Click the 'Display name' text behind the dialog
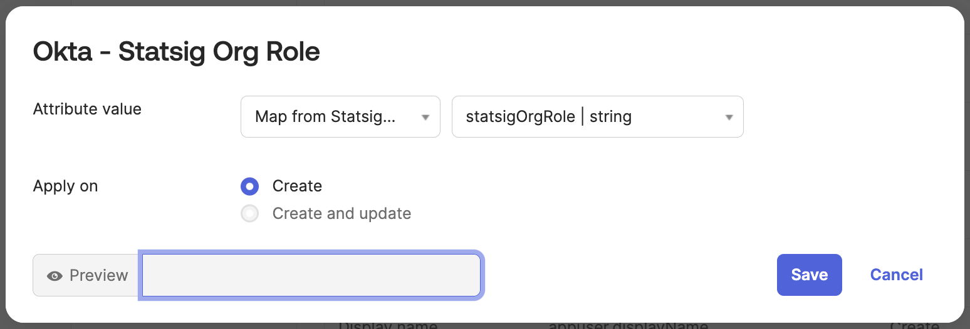This screenshot has width=970, height=329. [388, 325]
